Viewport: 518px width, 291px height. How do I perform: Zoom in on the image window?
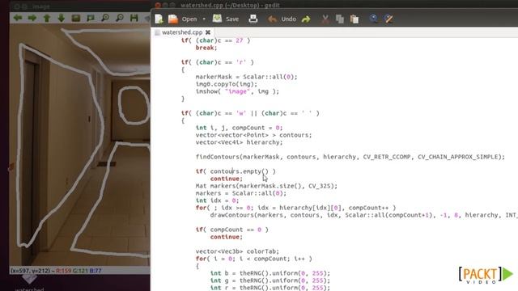tap(105, 18)
